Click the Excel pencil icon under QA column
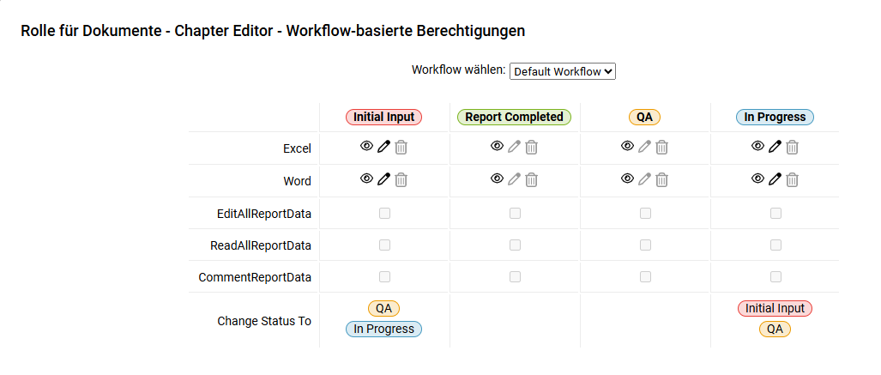 pos(644,148)
